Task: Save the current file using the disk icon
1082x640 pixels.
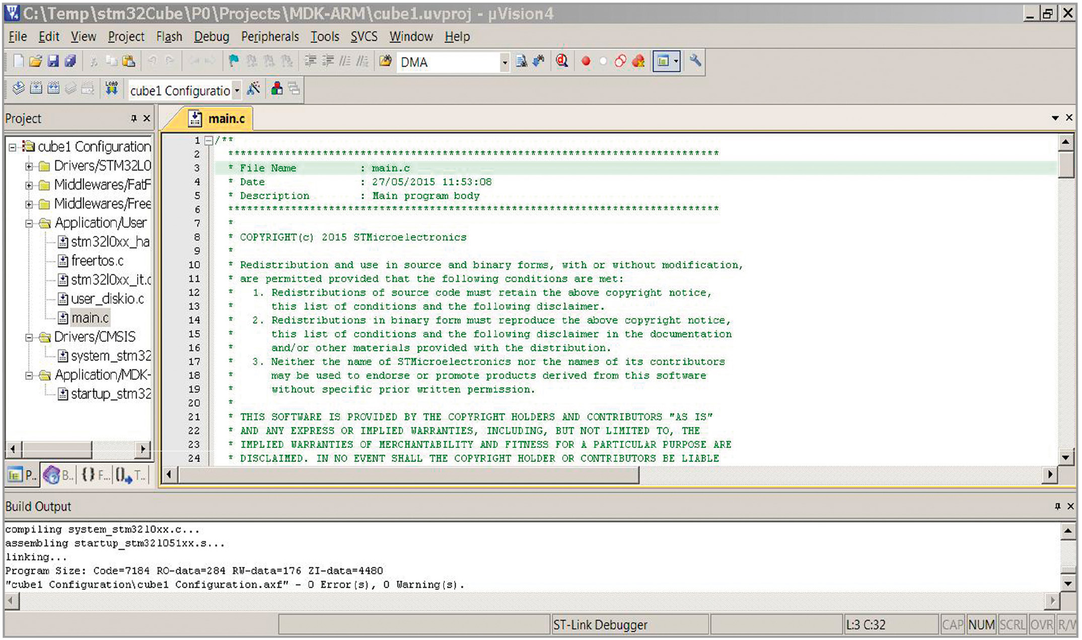Action: 53,61
